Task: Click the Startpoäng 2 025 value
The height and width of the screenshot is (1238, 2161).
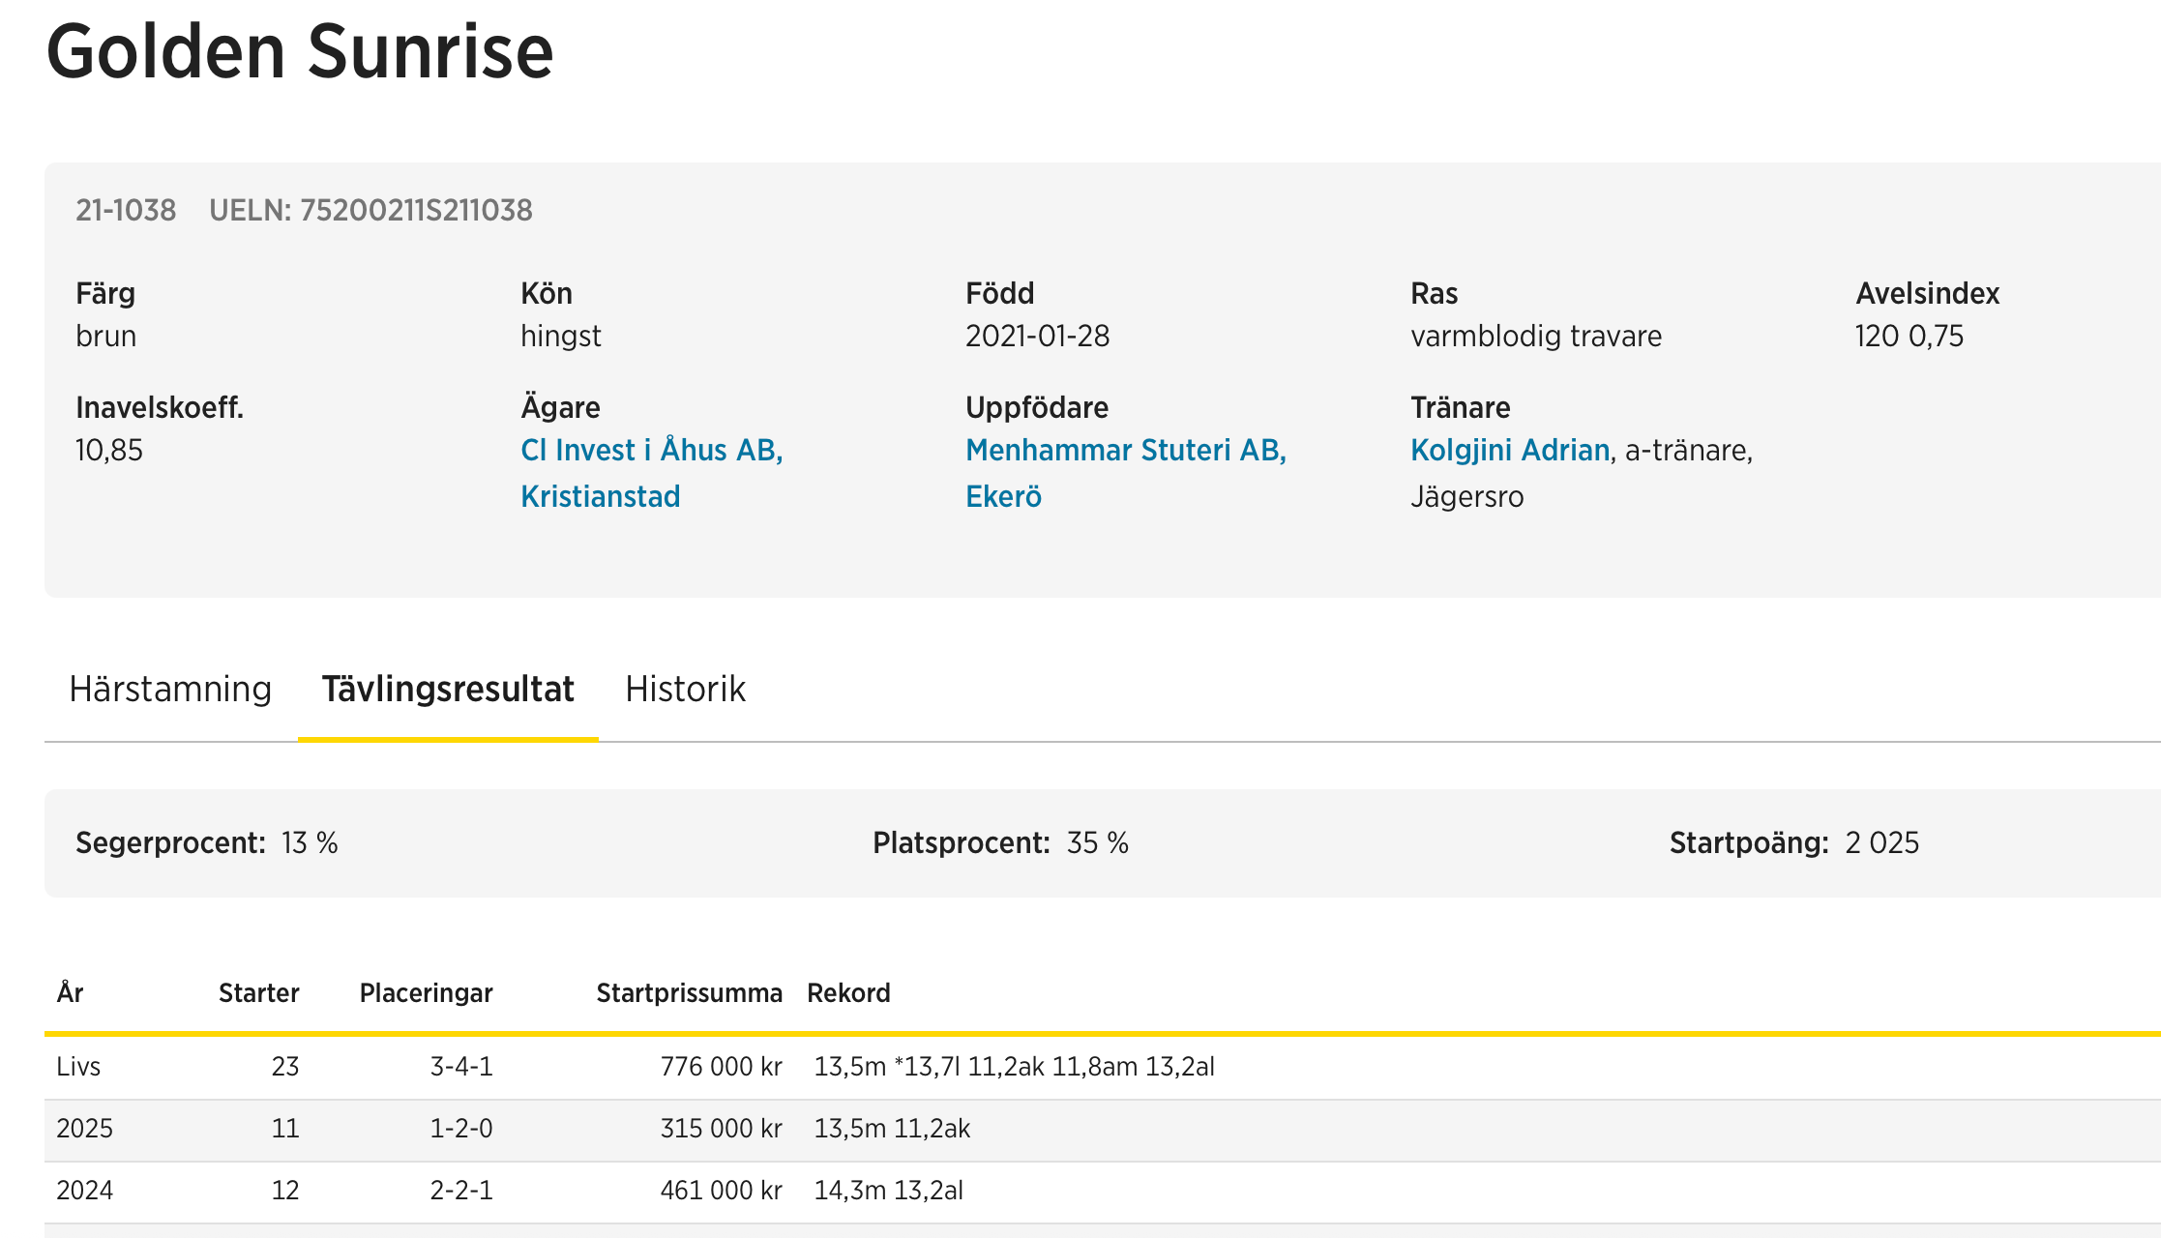Action: coord(1881,843)
